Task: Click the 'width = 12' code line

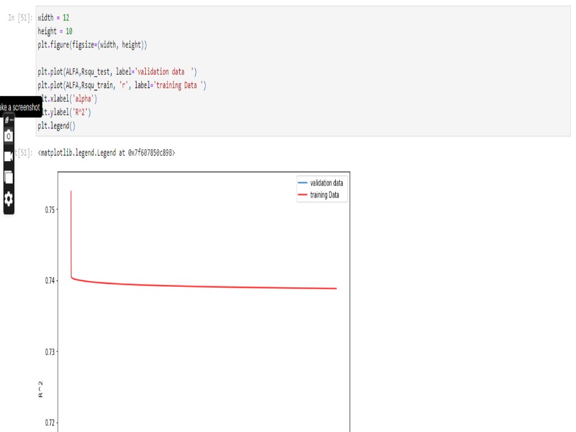Action: coord(53,18)
